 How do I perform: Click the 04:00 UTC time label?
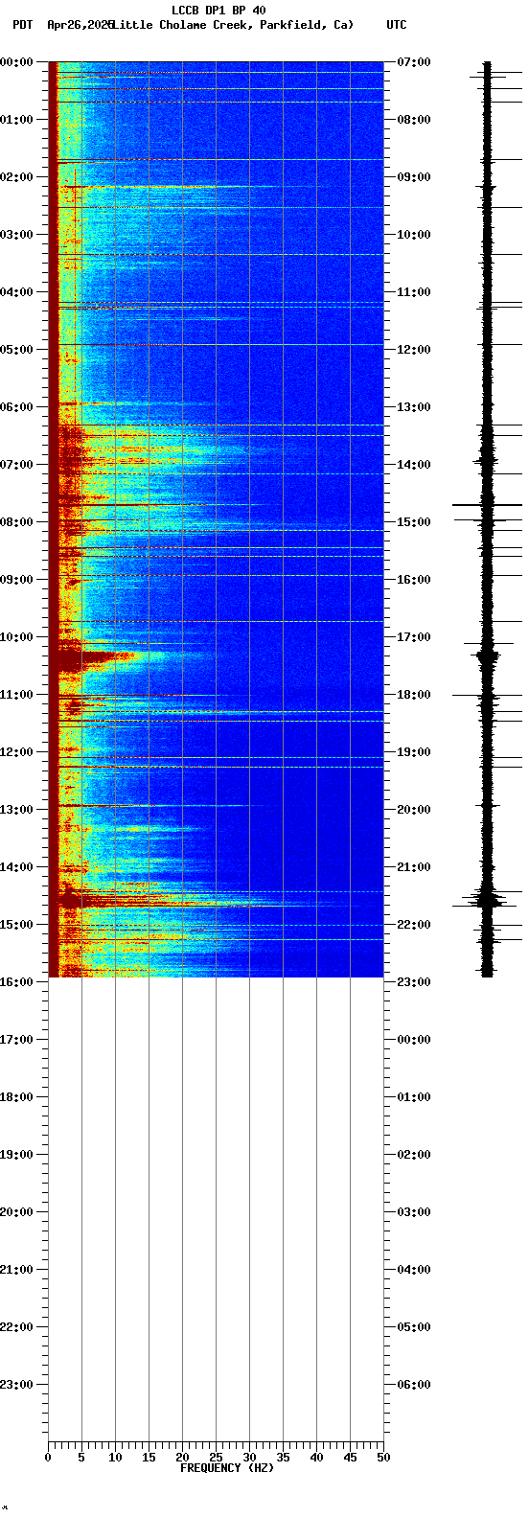[x=413, y=1270]
